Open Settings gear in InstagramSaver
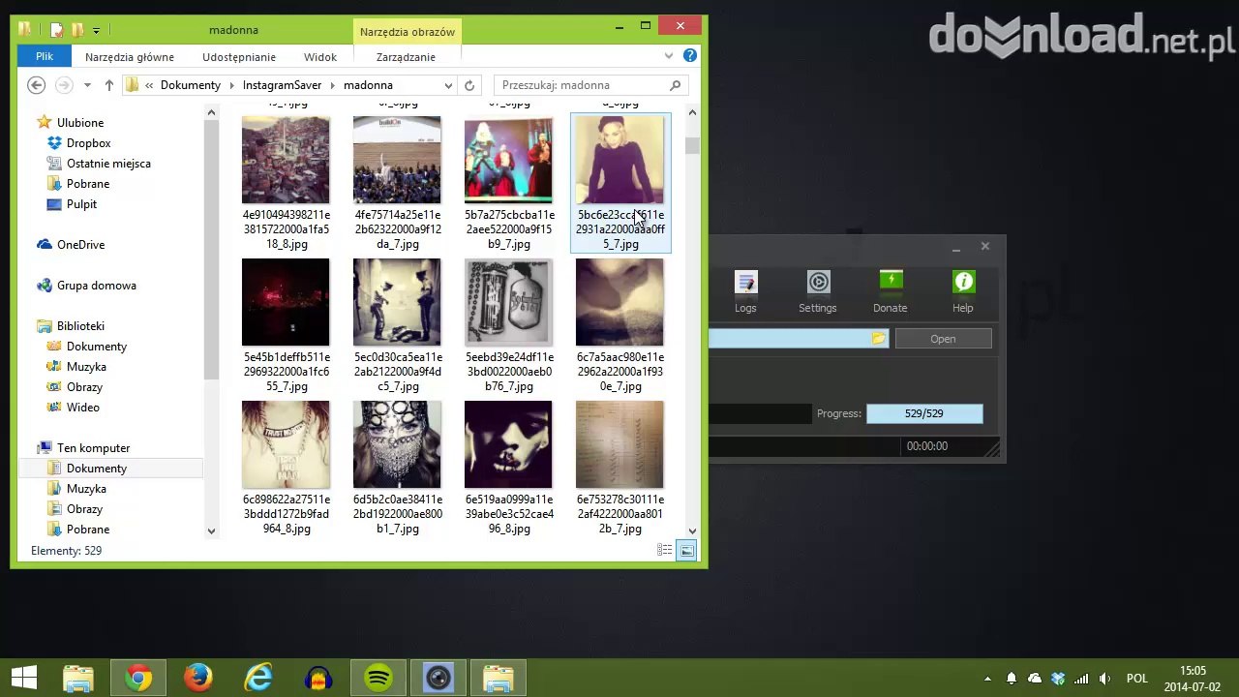1239x697 pixels. [818, 283]
